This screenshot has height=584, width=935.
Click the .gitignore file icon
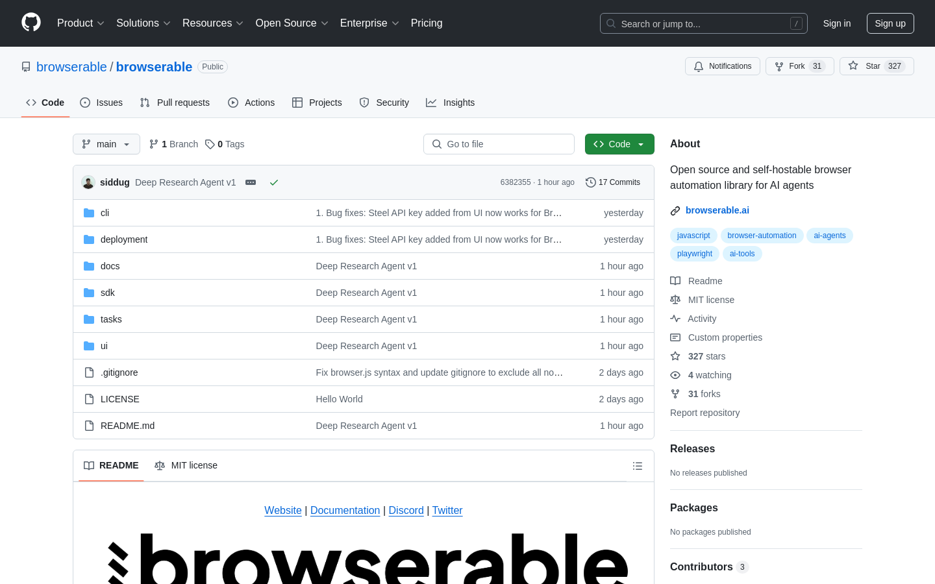89,372
